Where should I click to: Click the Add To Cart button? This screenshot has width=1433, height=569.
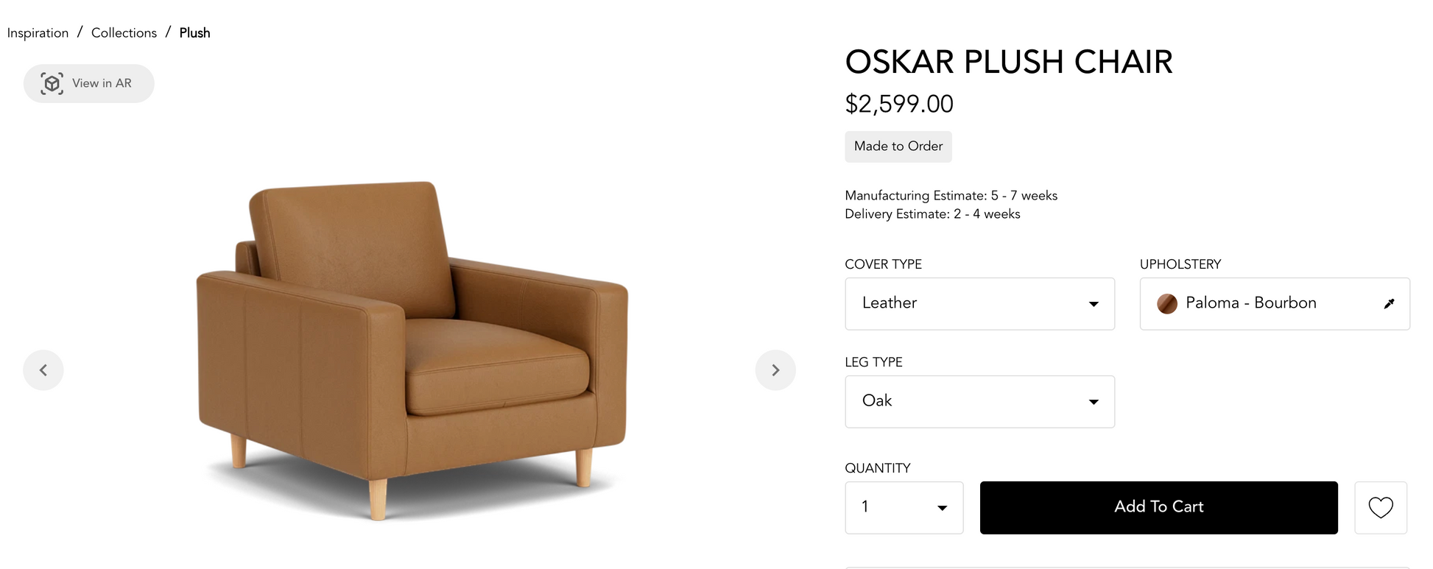pos(1158,507)
